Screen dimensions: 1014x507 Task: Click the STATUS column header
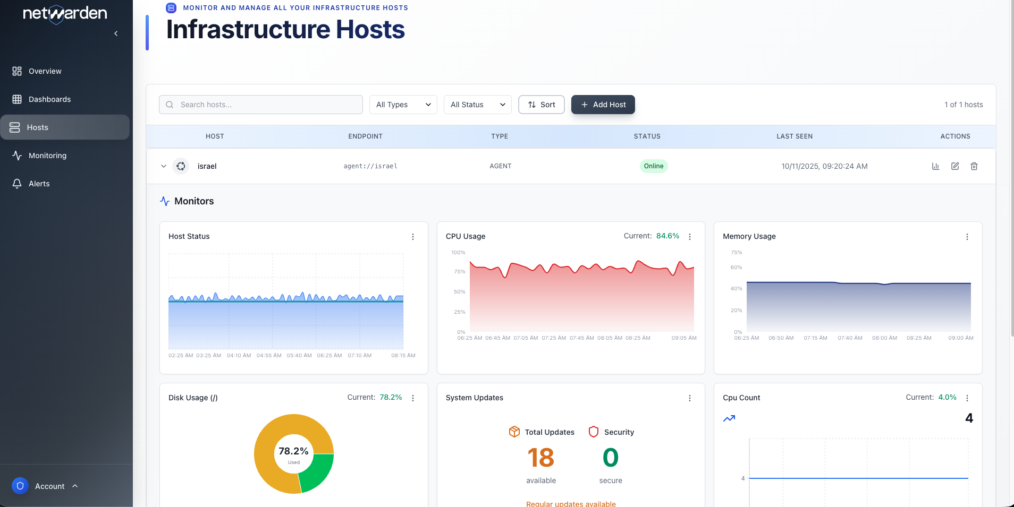pyautogui.click(x=647, y=136)
